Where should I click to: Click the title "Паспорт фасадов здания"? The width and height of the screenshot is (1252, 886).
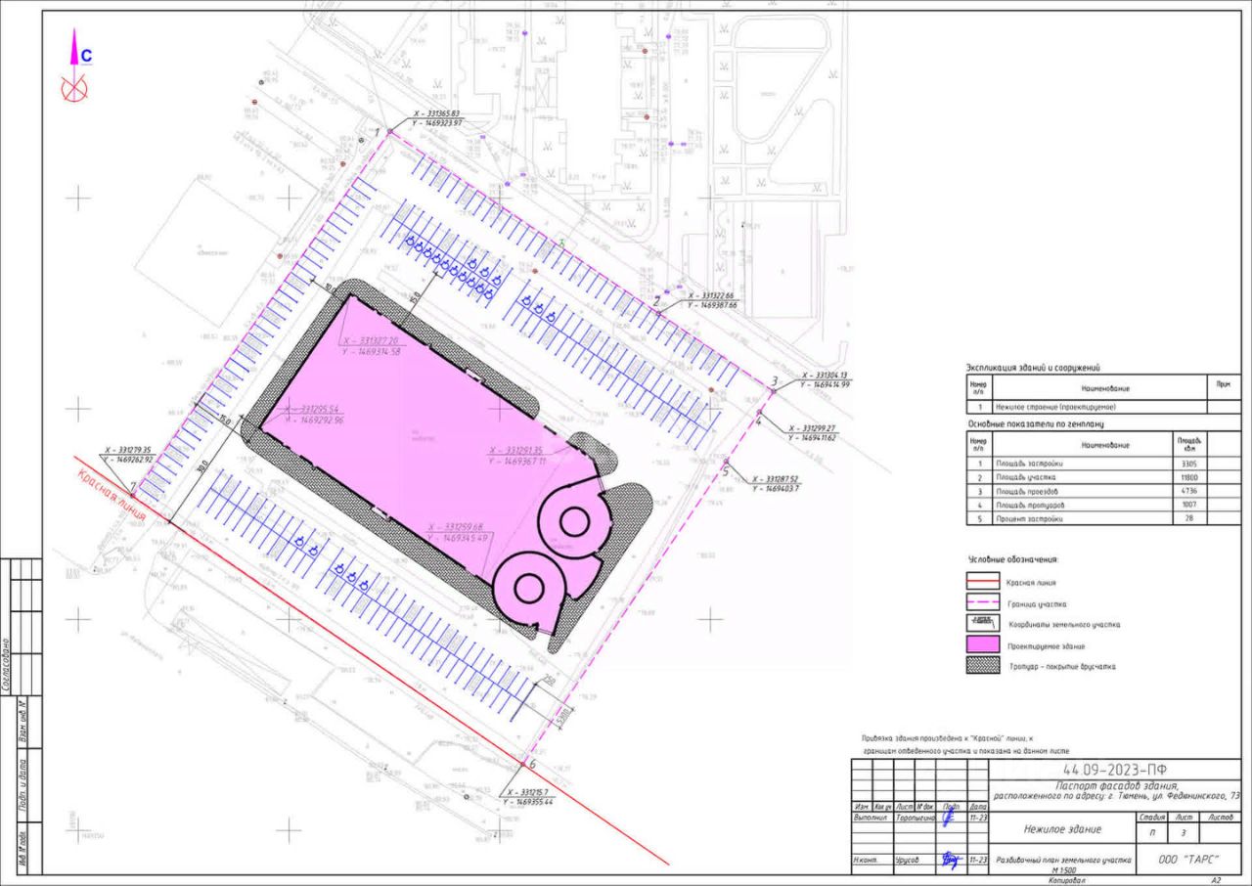1116,785
